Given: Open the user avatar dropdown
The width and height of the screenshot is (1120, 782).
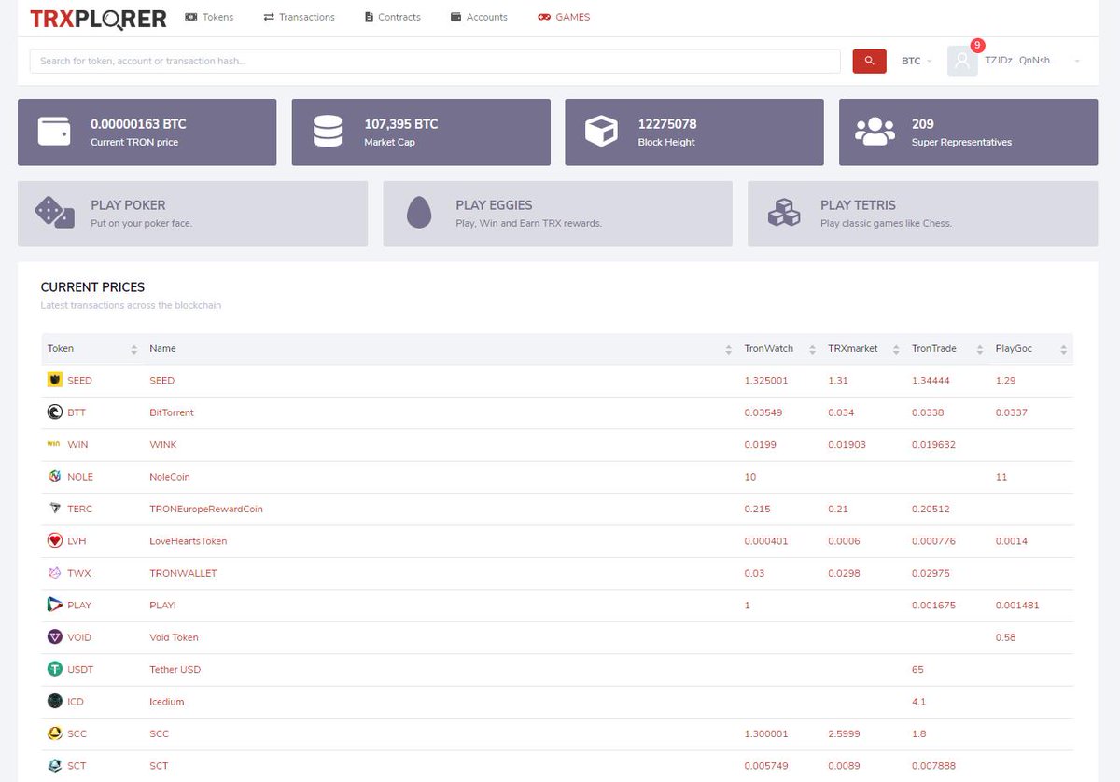Looking at the screenshot, I should pyautogui.click(x=962, y=61).
